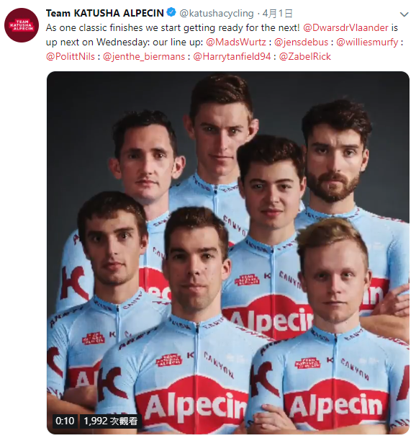This screenshot has width=416, height=438.
Task: Open the @katushacycling handle
Action: (x=217, y=13)
